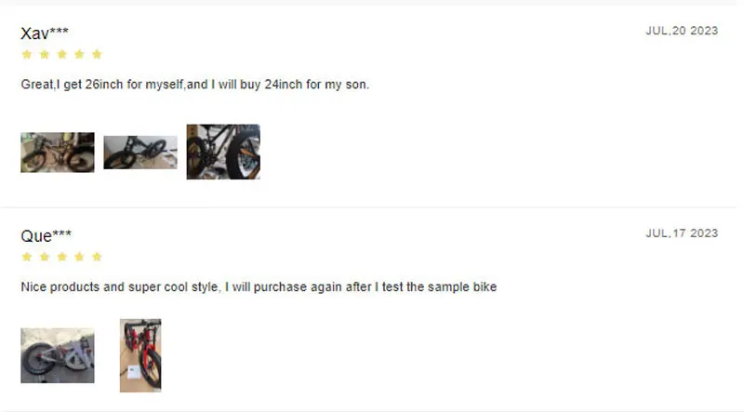Click the JUL,20 2023 review date
744x412 pixels.
click(682, 31)
